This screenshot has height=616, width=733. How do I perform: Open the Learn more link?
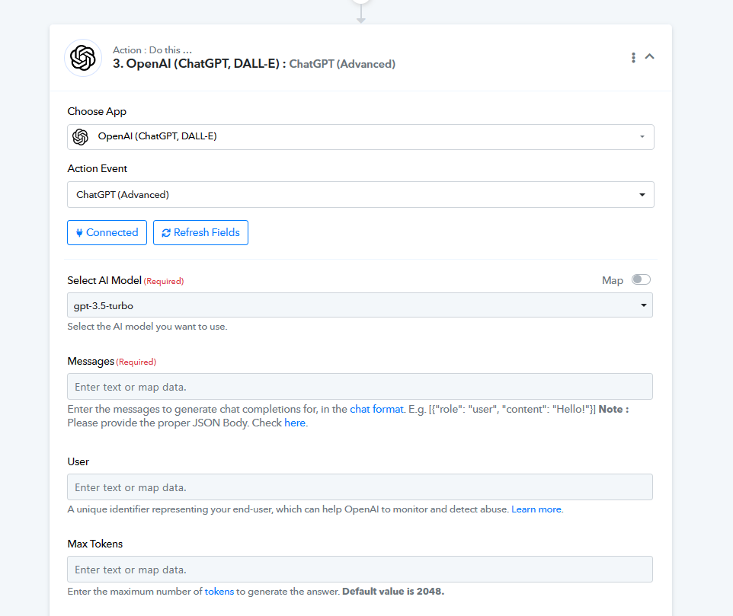pos(536,509)
